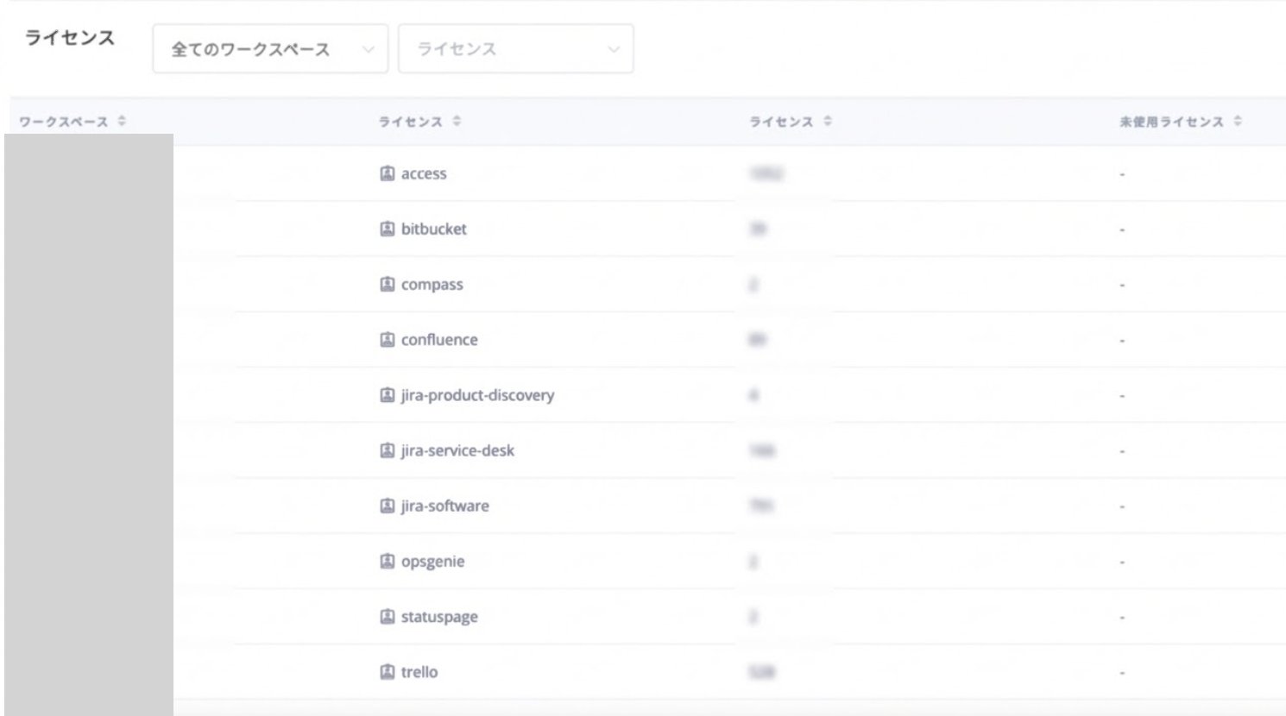Click the trello license icon
The height and width of the screenshot is (716, 1286).
pyautogui.click(x=388, y=671)
